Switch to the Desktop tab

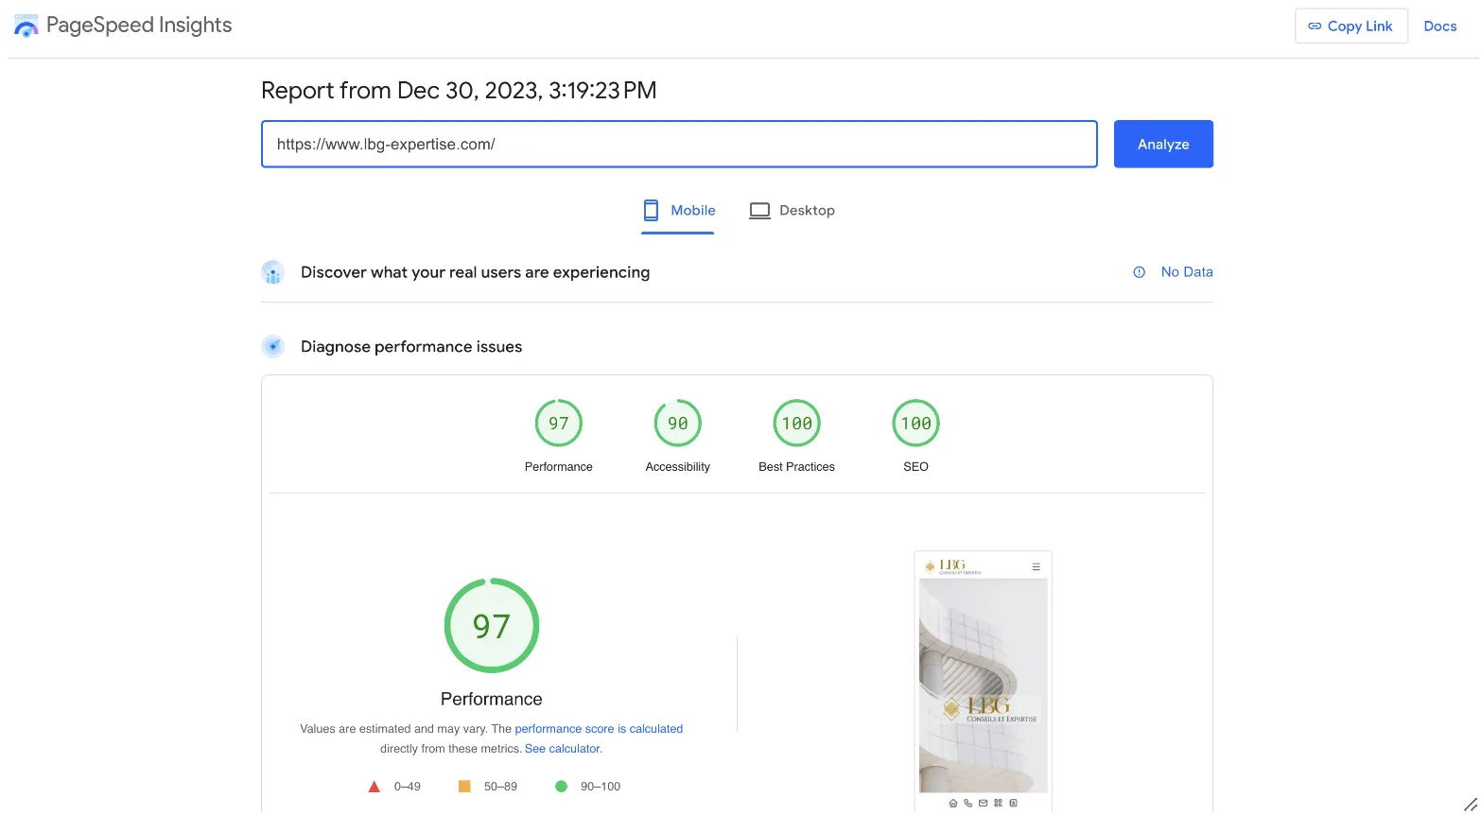[x=792, y=211]
